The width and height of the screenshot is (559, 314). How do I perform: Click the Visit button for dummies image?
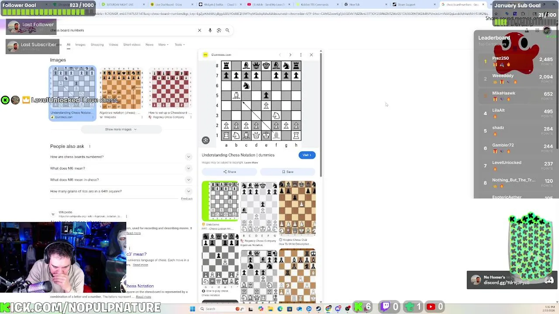pyautogui.click(x=307, y=155)
